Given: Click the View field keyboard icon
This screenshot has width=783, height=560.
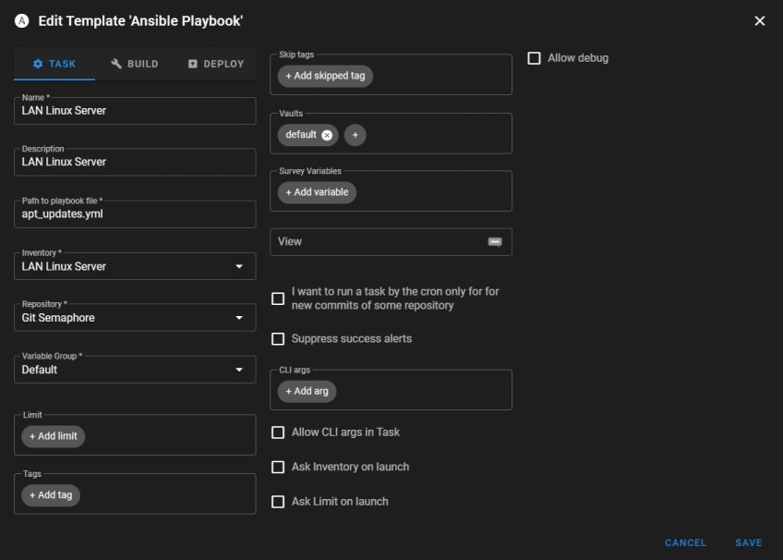Looking at the screenshot, I should [x=495, y=242].
